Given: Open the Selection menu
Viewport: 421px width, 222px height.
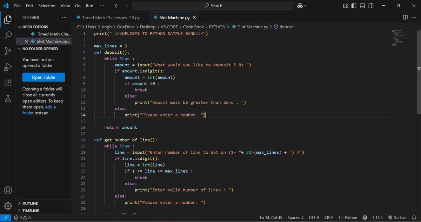Looking at the screenshot, I should pos(47,6).
